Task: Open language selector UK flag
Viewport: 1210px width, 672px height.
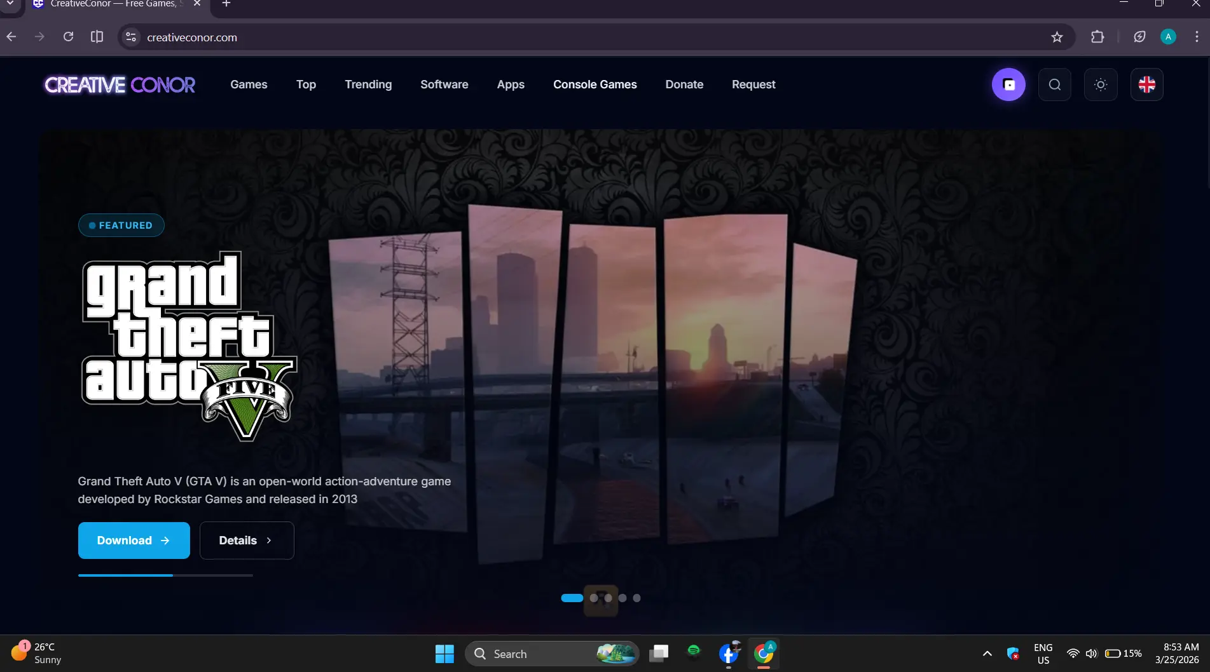Action: click(x=1147, y=84)
